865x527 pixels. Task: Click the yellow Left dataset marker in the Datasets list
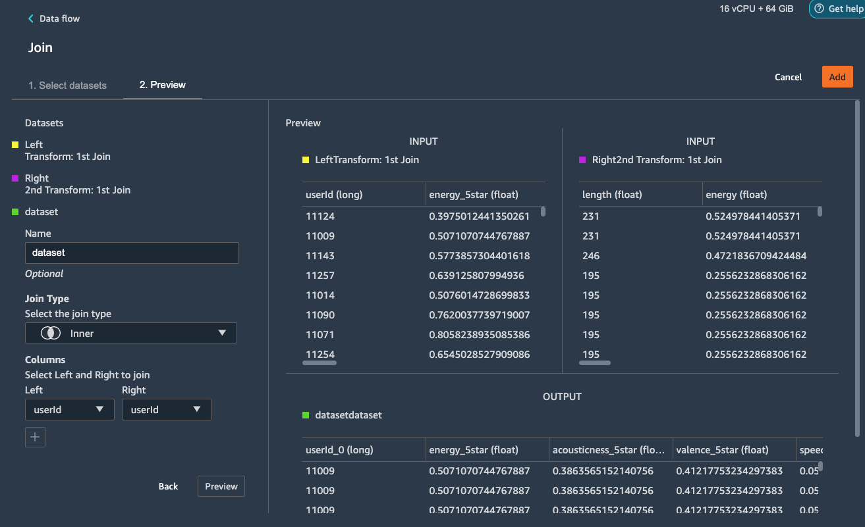coord(15,145)
